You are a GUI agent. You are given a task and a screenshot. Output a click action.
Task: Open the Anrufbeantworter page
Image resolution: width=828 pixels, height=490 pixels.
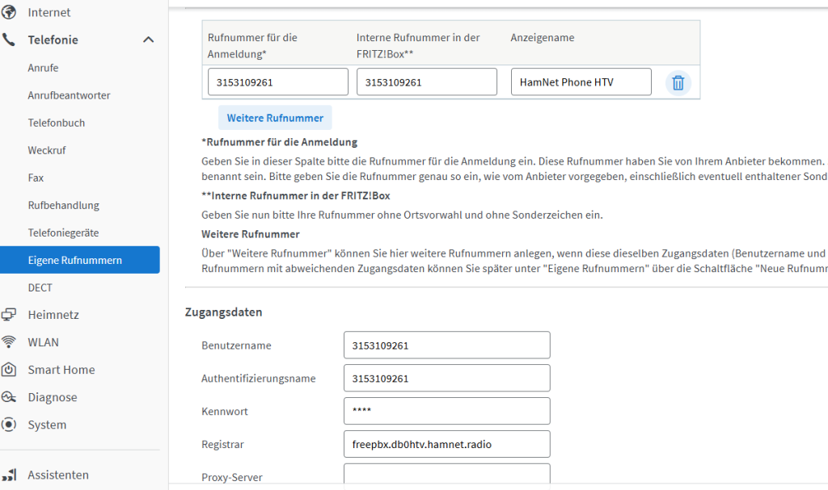pos(69,95)
